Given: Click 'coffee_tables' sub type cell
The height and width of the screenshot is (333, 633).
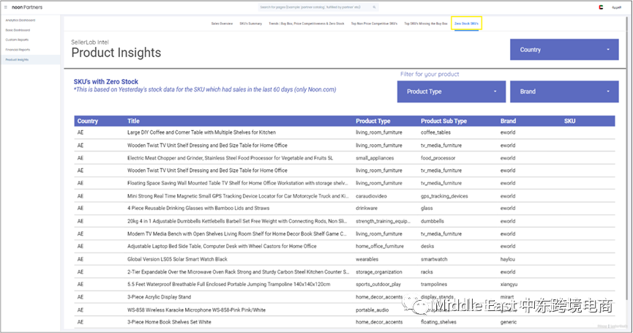Looking at the screenshot, I should [x=435, y=132].
